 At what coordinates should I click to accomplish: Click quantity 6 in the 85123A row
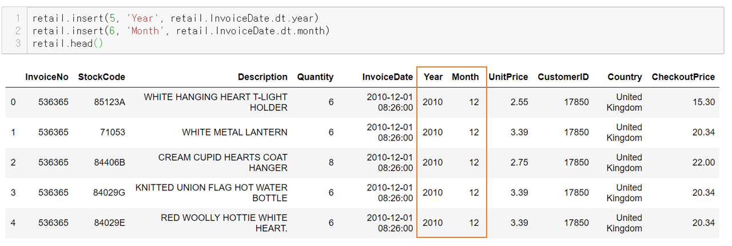pos(331,102)
